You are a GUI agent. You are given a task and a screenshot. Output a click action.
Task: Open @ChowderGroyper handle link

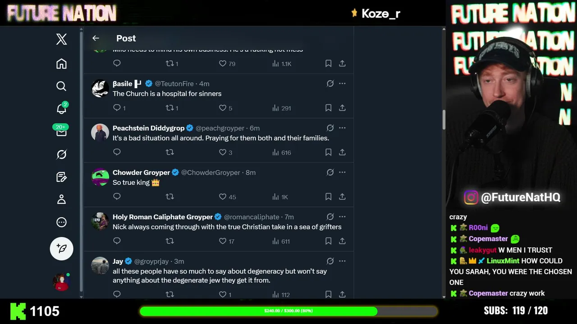[211, 172]
